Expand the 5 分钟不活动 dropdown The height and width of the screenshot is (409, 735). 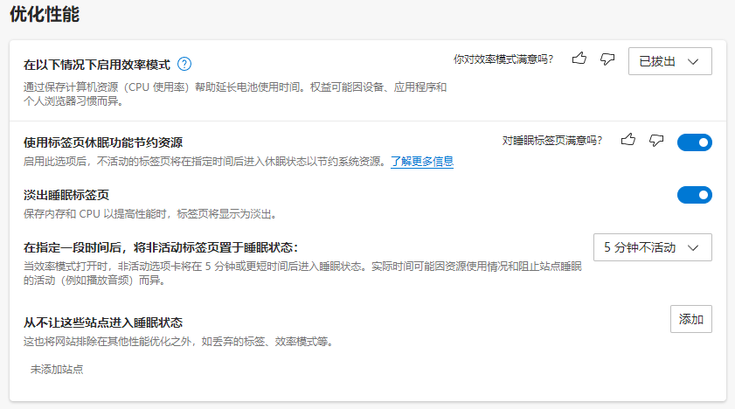[652, 247]
